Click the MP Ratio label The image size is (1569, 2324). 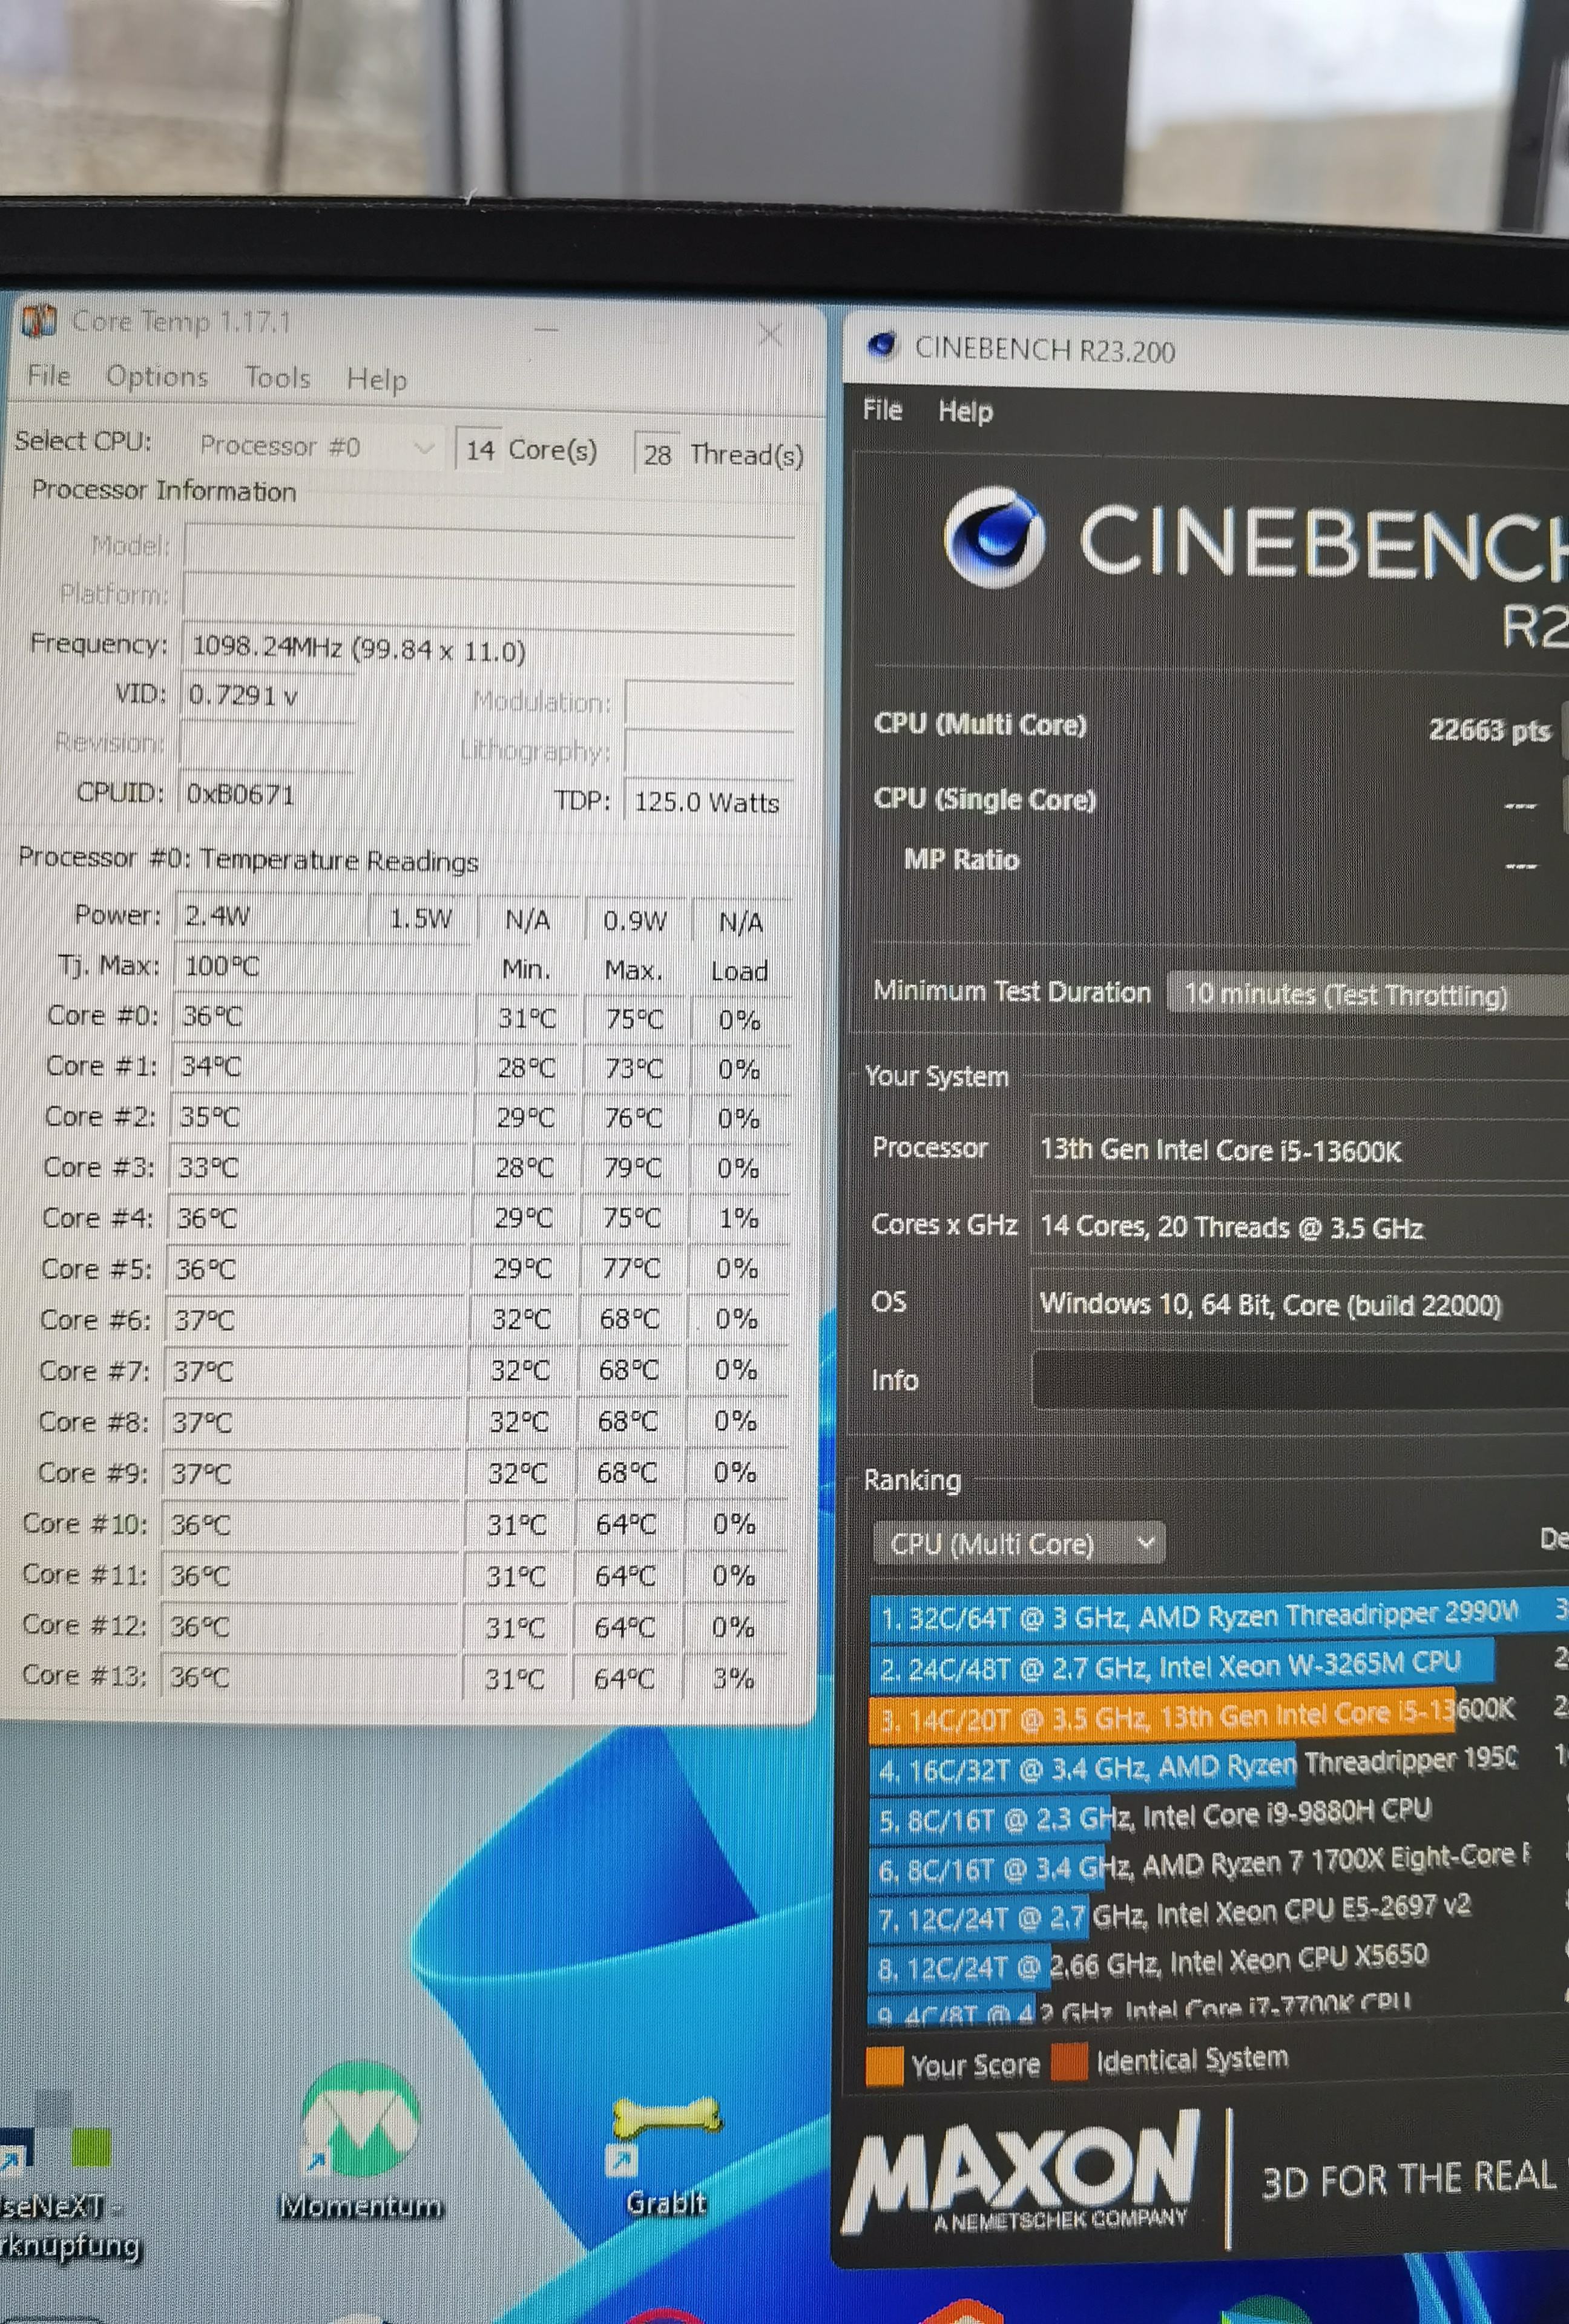(x=961, y=859)
